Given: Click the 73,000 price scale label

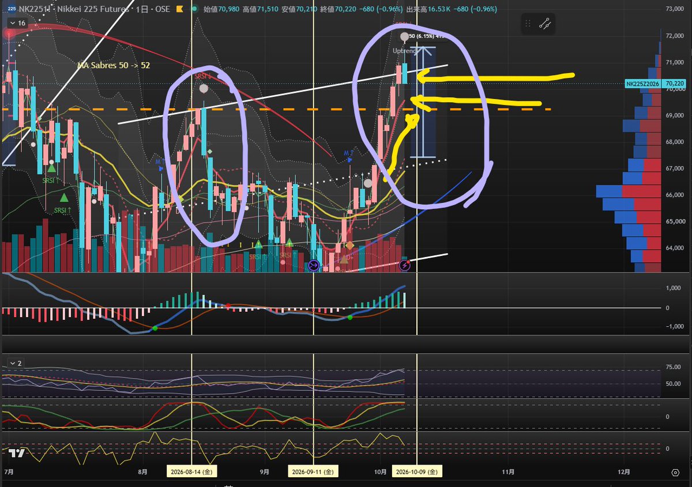Looking at the screenshot, I should pos(674,9).
